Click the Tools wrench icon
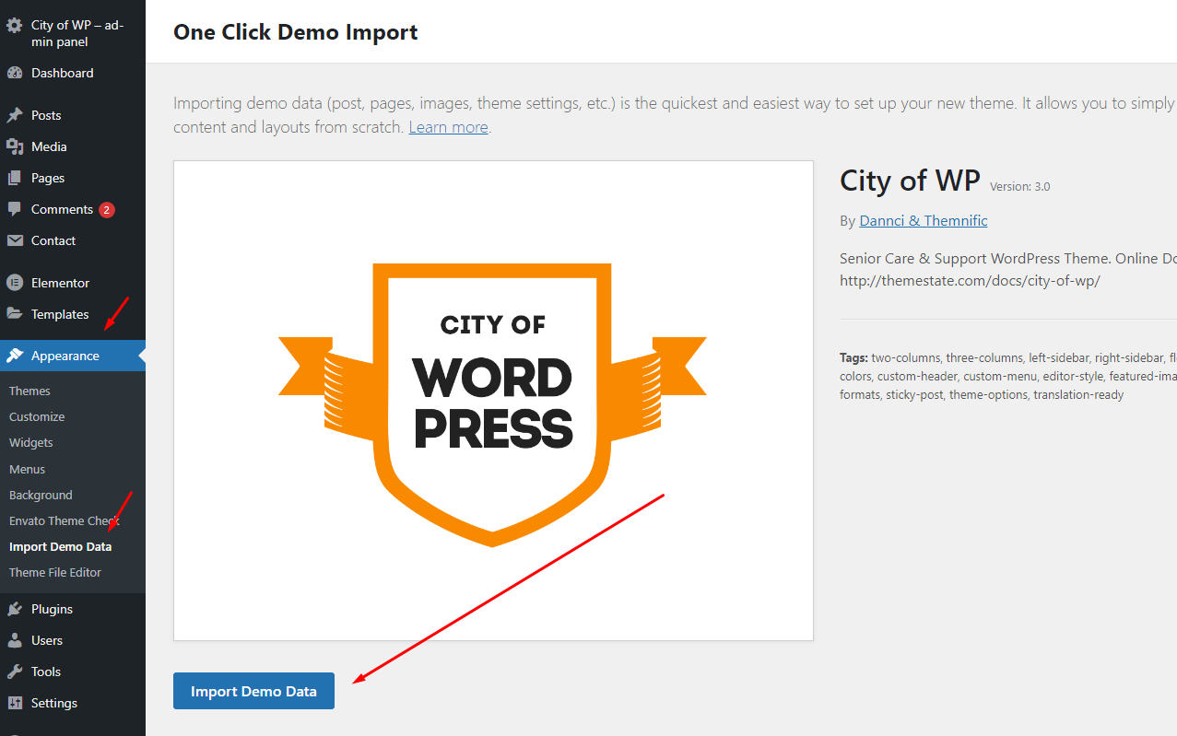This screenshot has width=1177, height=736. click(x=15, y=672)
